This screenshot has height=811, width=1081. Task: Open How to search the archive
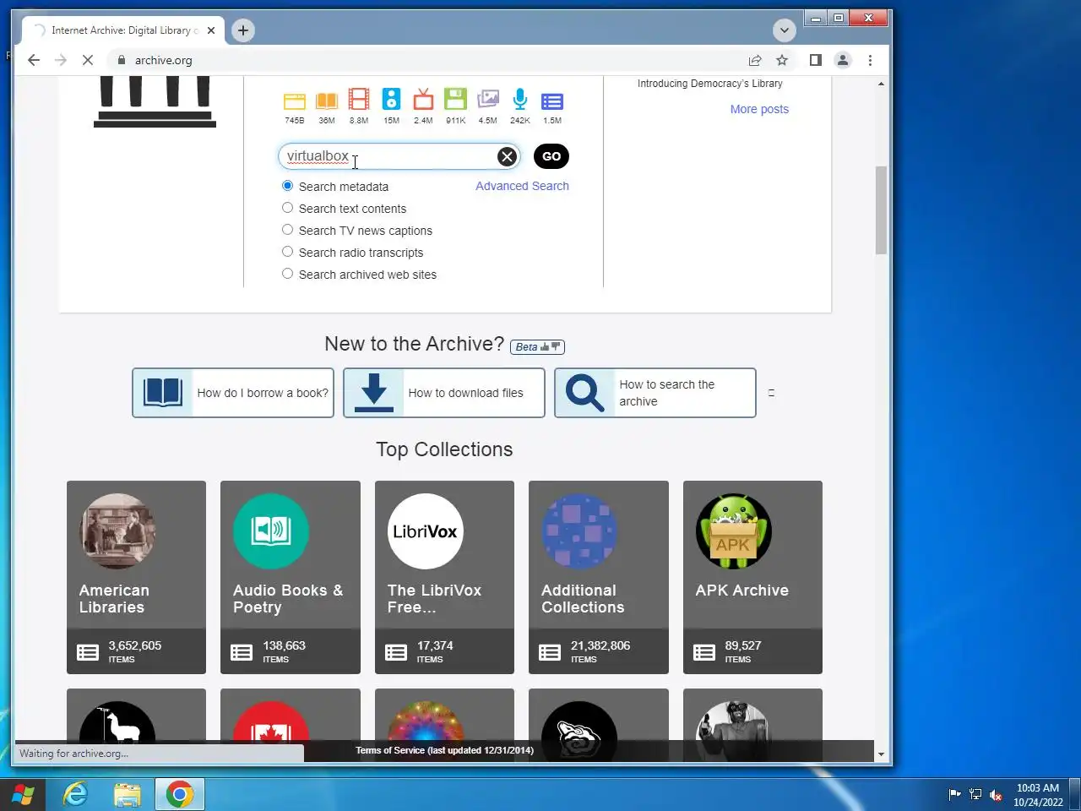tap(655, 393)
